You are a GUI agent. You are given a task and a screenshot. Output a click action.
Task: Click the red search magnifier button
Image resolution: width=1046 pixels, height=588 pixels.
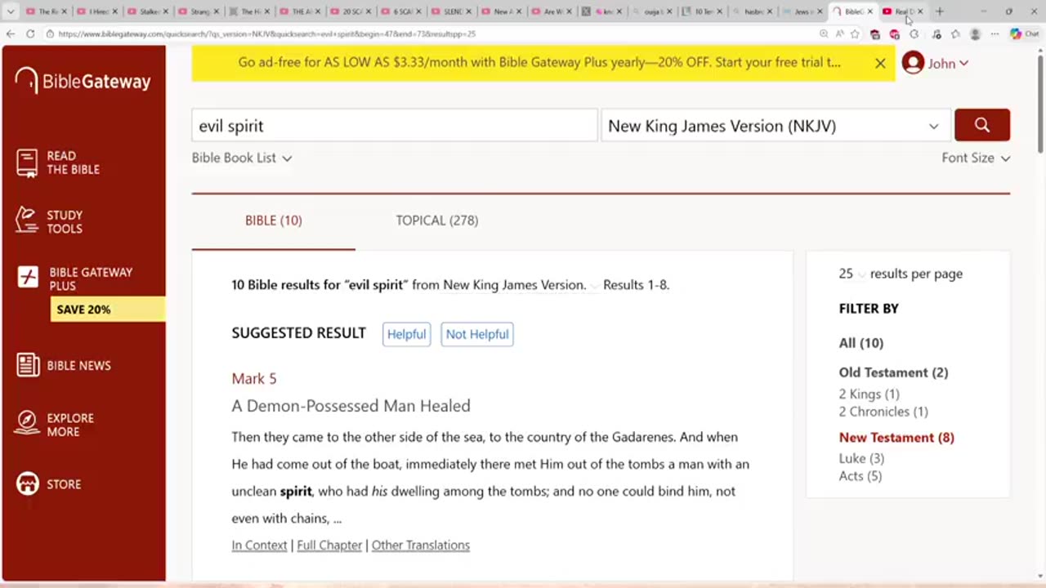[x=982, y=125]
